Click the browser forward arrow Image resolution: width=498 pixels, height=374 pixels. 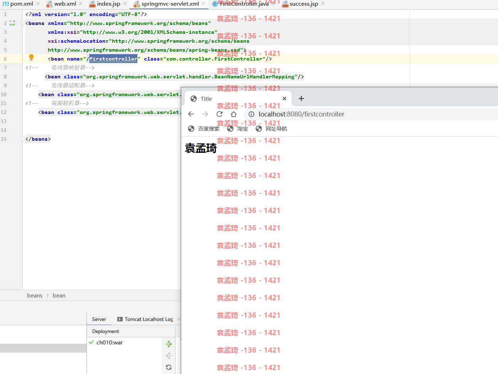[x=205, y=114]
